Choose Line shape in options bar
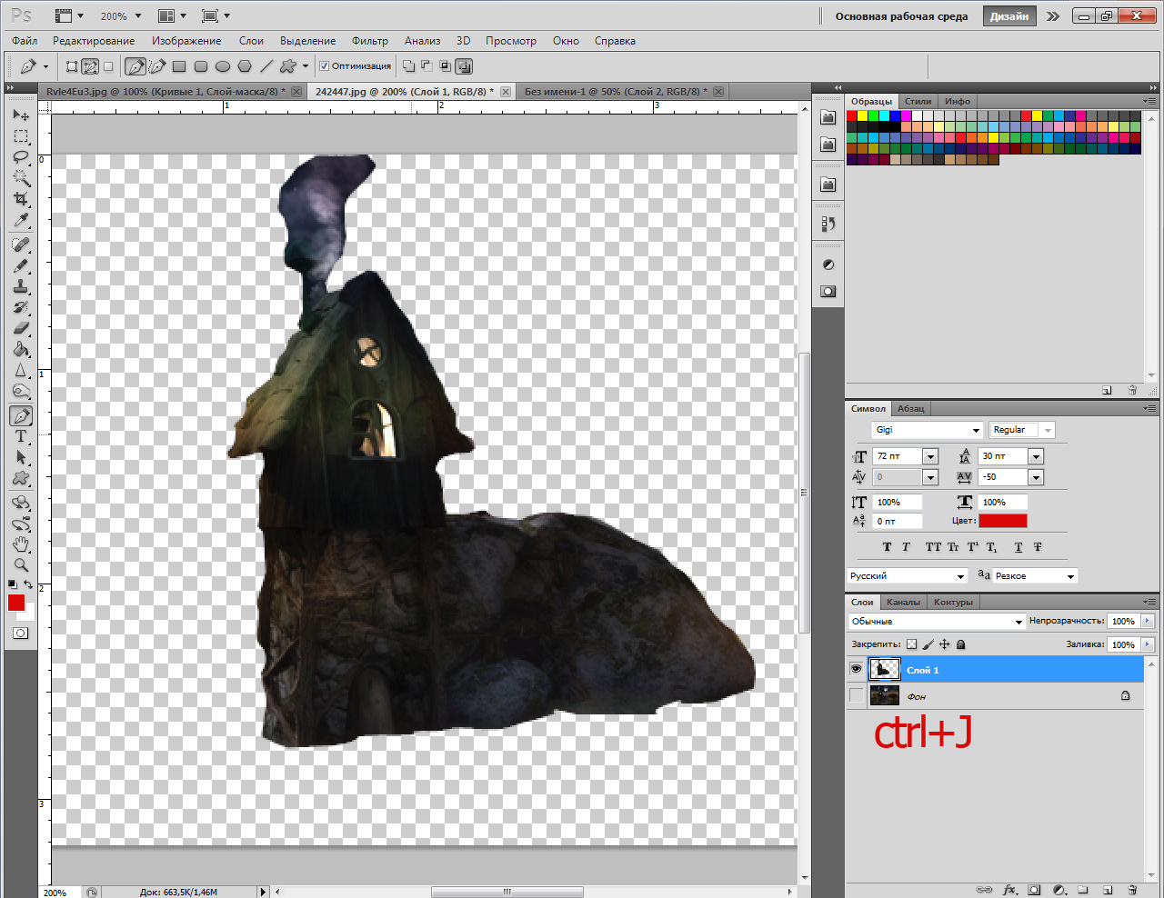 tap(266, 66)
